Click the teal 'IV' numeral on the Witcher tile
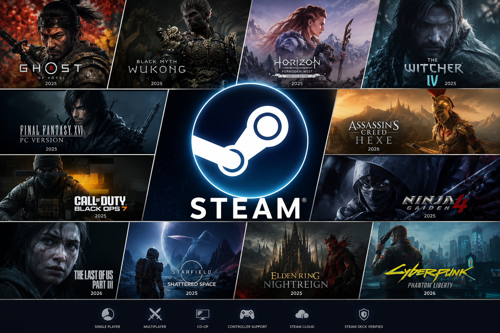 pos(433,80)
